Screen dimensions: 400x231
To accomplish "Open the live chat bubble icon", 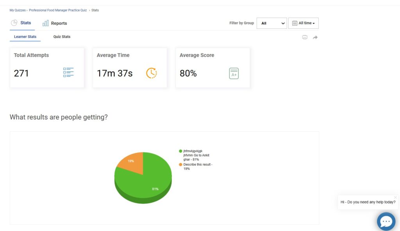I will pos(386,222).
